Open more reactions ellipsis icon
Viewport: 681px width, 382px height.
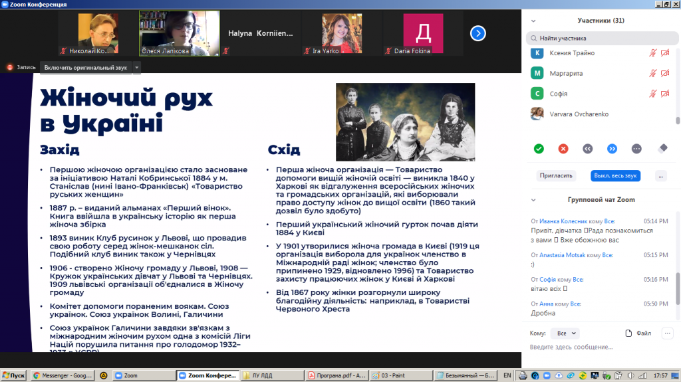pyautogui.click(x=636, y=149)
